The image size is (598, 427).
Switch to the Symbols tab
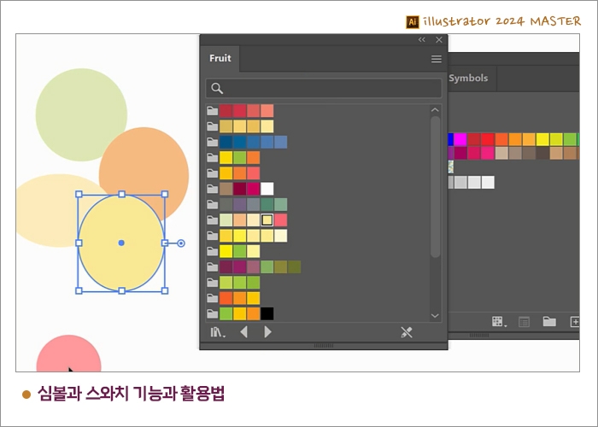(468, 79)
